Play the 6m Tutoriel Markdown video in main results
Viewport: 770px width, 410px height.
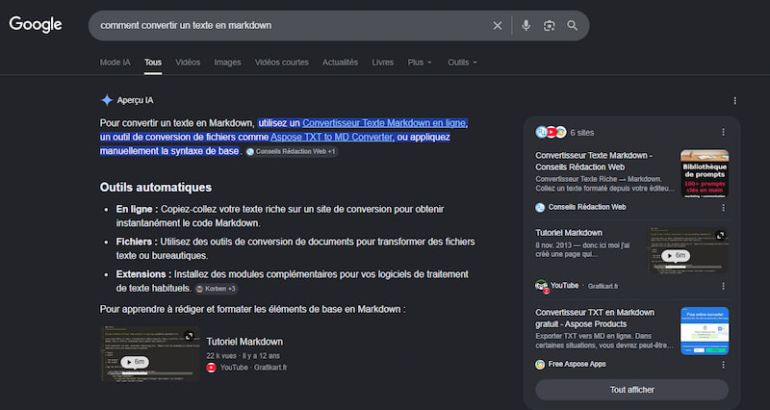[135, 362]
